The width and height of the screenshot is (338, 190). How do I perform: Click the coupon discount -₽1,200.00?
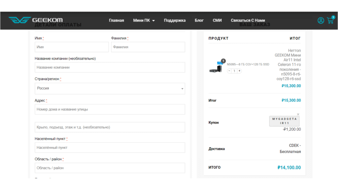coord(292,129)
